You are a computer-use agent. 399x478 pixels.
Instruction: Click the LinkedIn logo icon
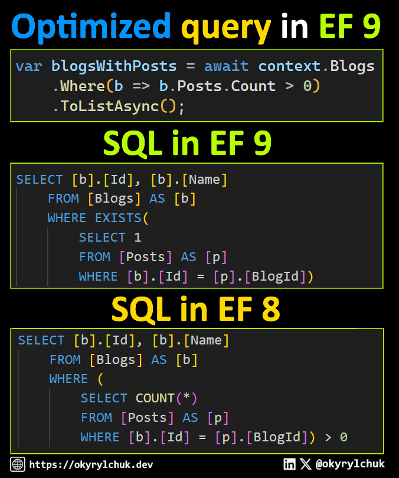289,464
